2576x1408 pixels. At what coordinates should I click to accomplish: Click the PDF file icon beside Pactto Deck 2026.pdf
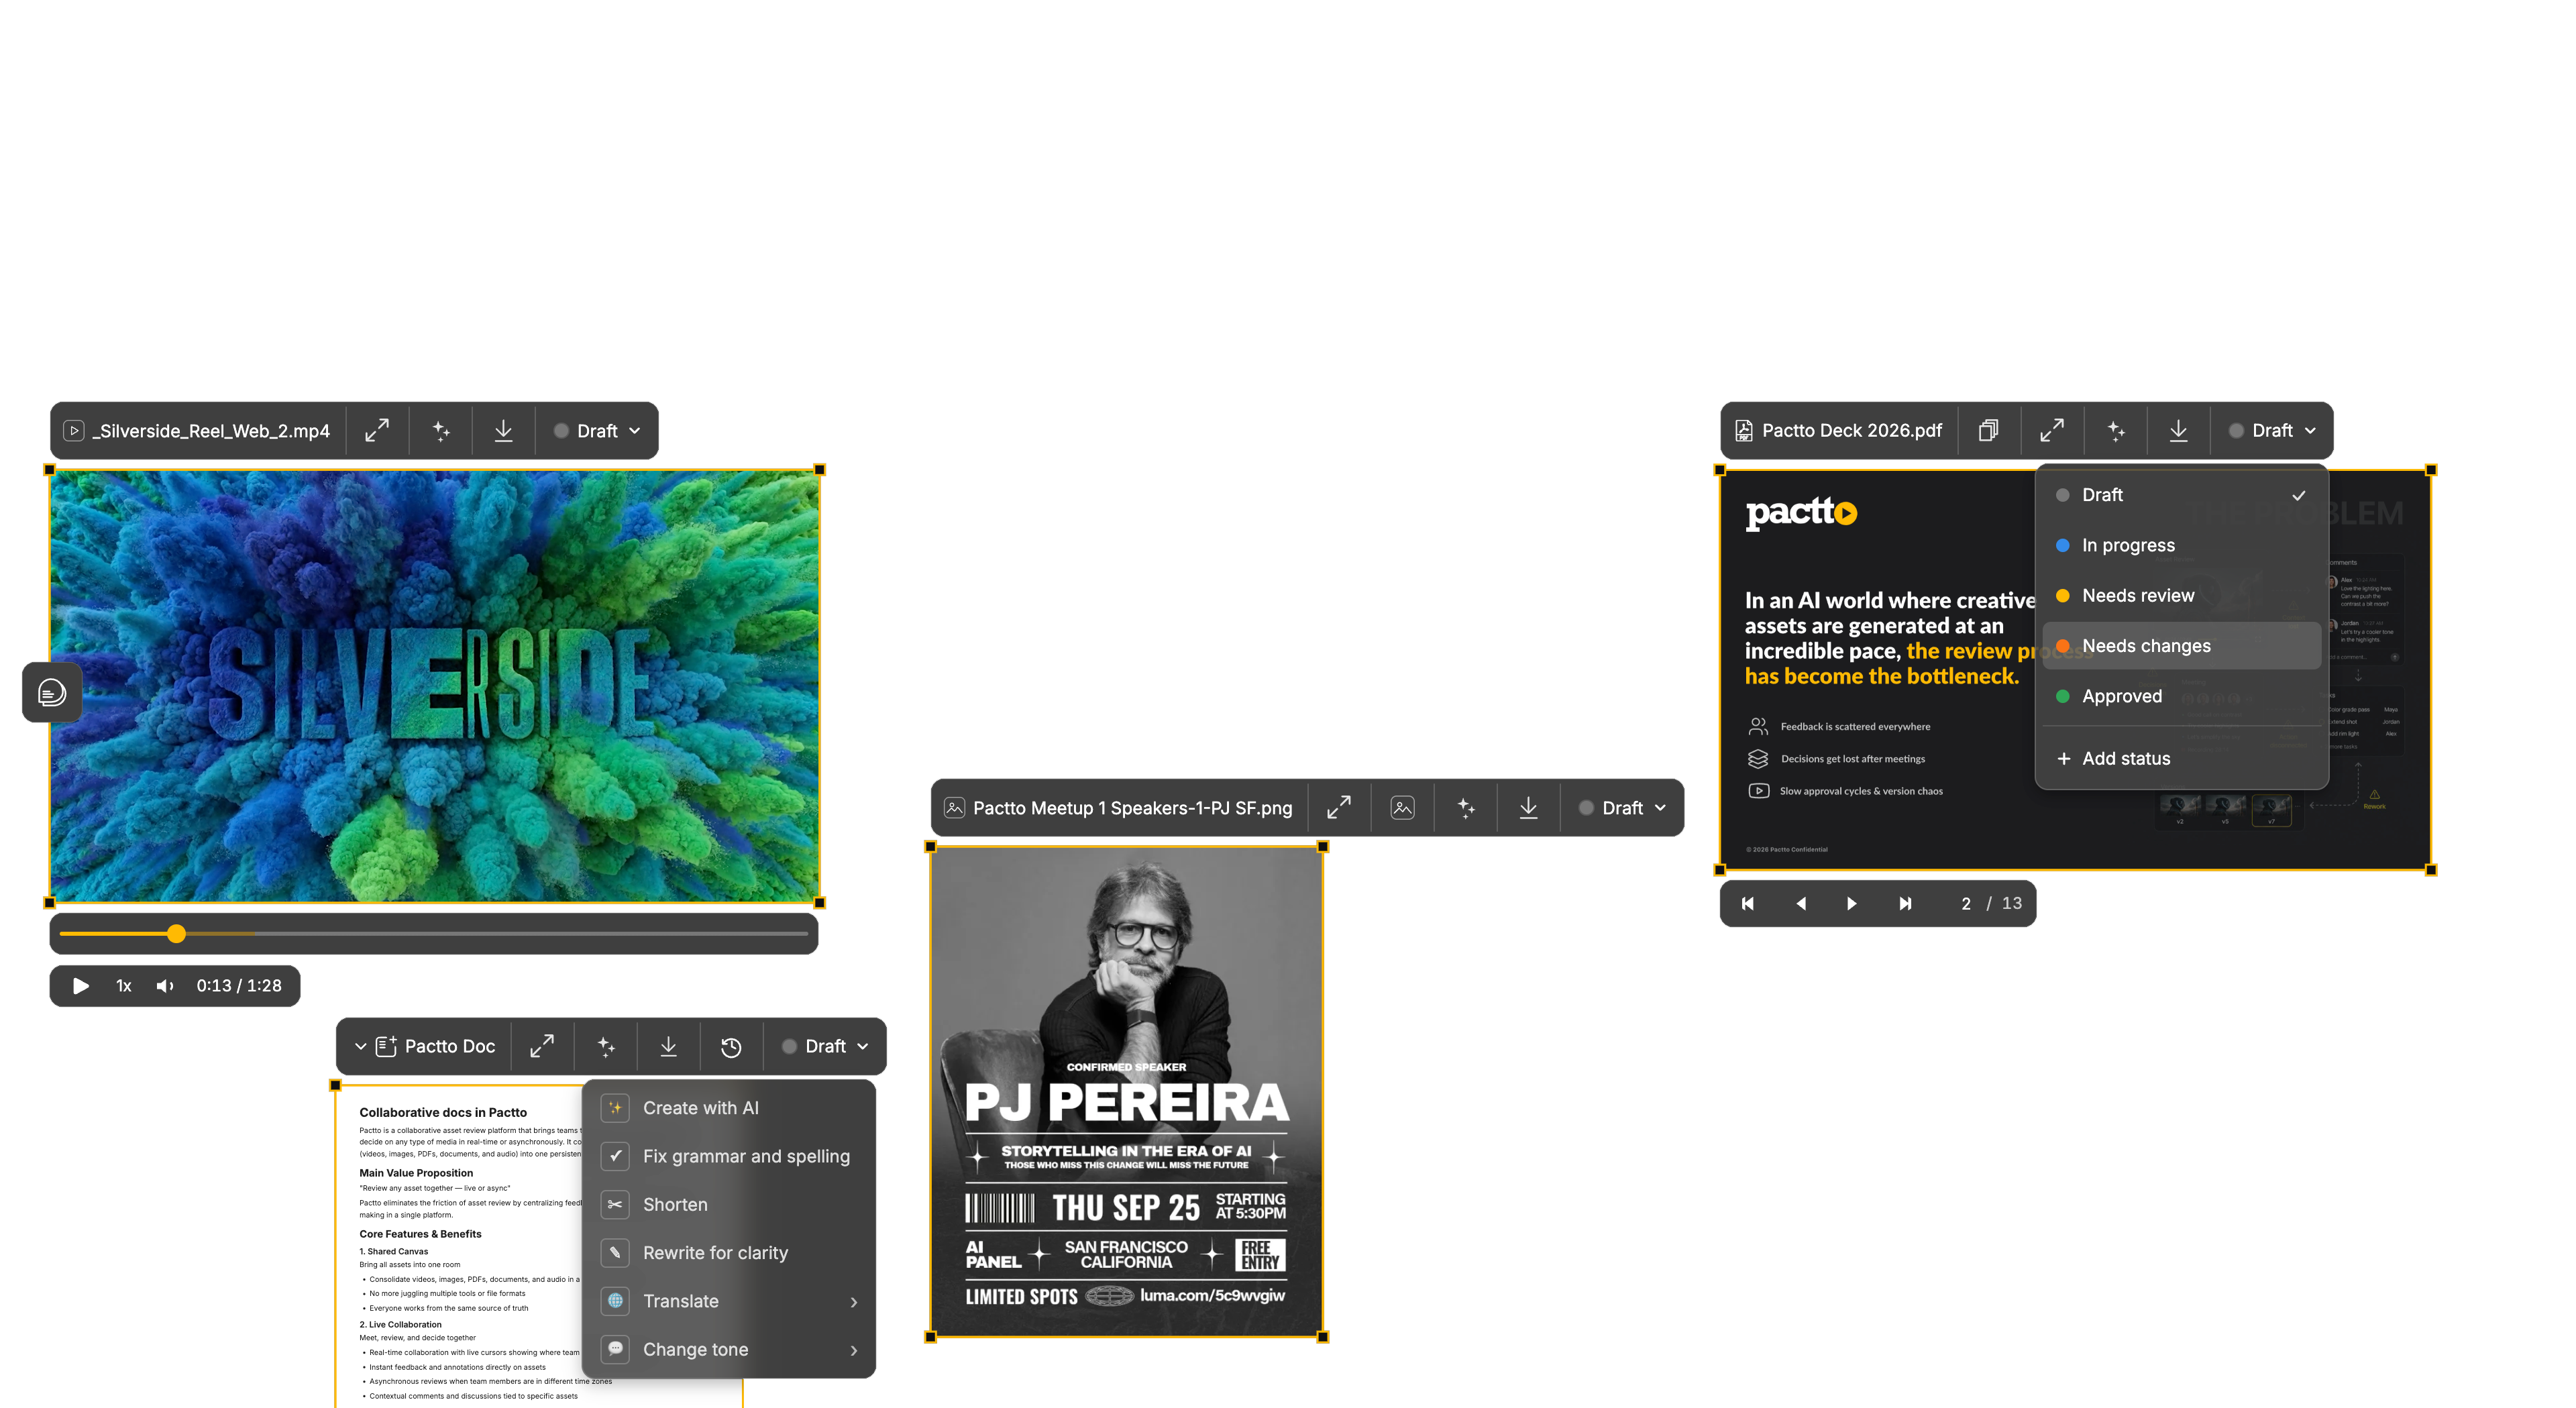1744,431
